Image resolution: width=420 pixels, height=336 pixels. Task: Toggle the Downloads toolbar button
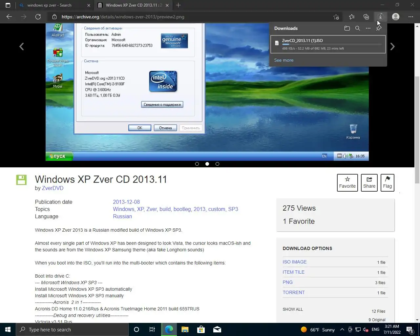pyautogui.click(x=381, y=17)
